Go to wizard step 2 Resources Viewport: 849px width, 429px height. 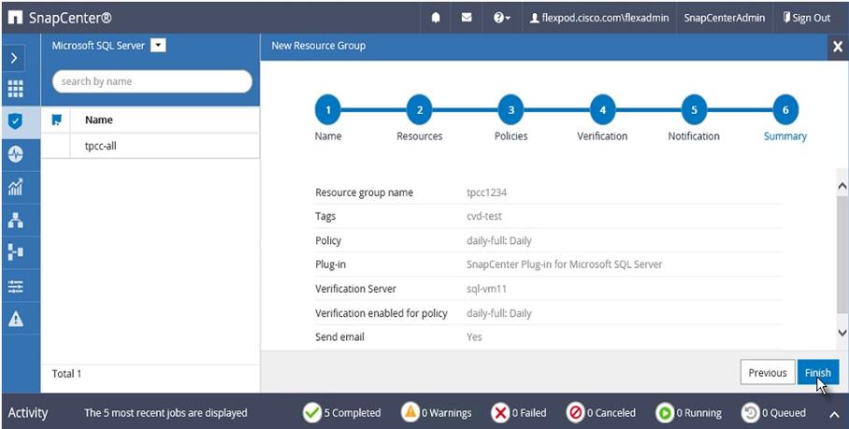coord(420,109)
